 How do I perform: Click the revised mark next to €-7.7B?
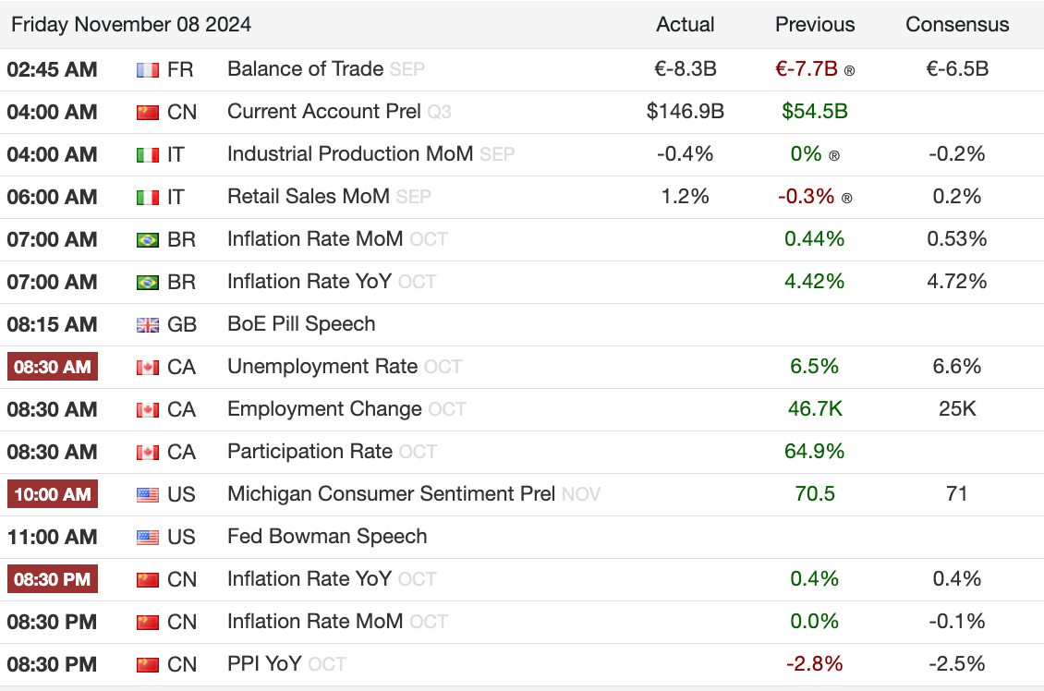point(849,71)
